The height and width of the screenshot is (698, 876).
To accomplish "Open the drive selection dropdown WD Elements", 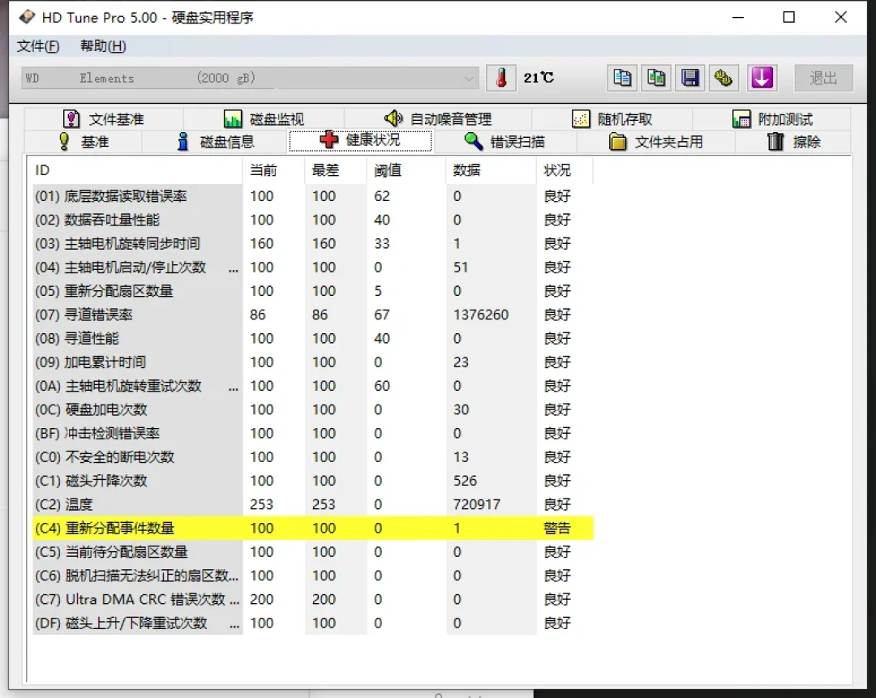I will pos(251,78).
